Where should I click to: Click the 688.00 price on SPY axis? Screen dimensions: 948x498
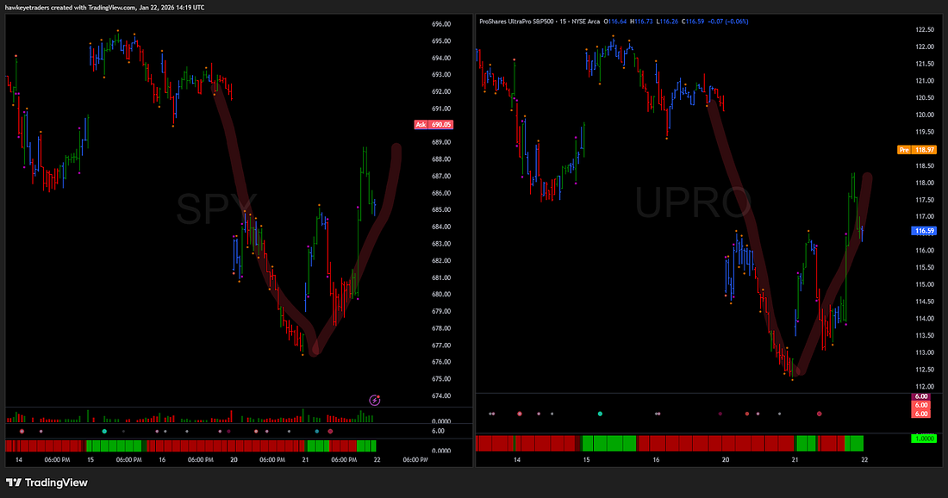pos(441,159)
